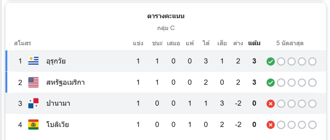The width and height of the screenshot is (330, 140).
Task: Open the อุรุกวัย team link
Action: point(56,61)
